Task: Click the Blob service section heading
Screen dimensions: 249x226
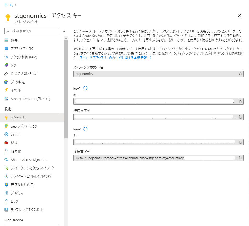Action: [14, 220]
